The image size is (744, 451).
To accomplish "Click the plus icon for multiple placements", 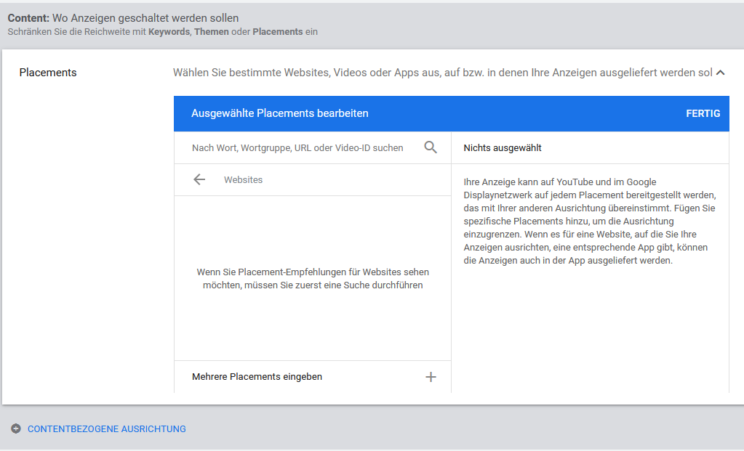I will (x=431, y=377).
